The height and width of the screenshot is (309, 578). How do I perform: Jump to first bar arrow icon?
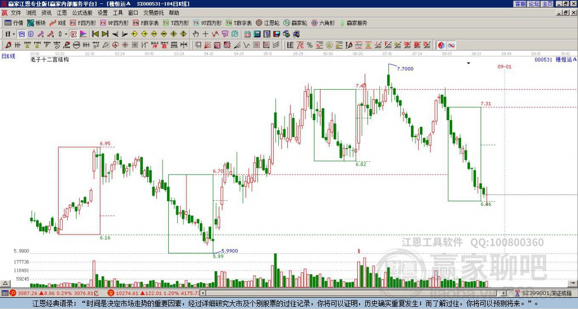pos(95,34)
